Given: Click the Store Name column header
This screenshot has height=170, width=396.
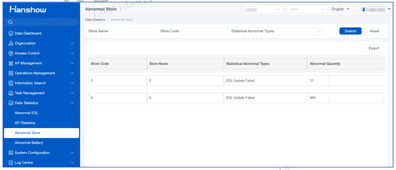Looking at the screenshot, I should 186,64.
